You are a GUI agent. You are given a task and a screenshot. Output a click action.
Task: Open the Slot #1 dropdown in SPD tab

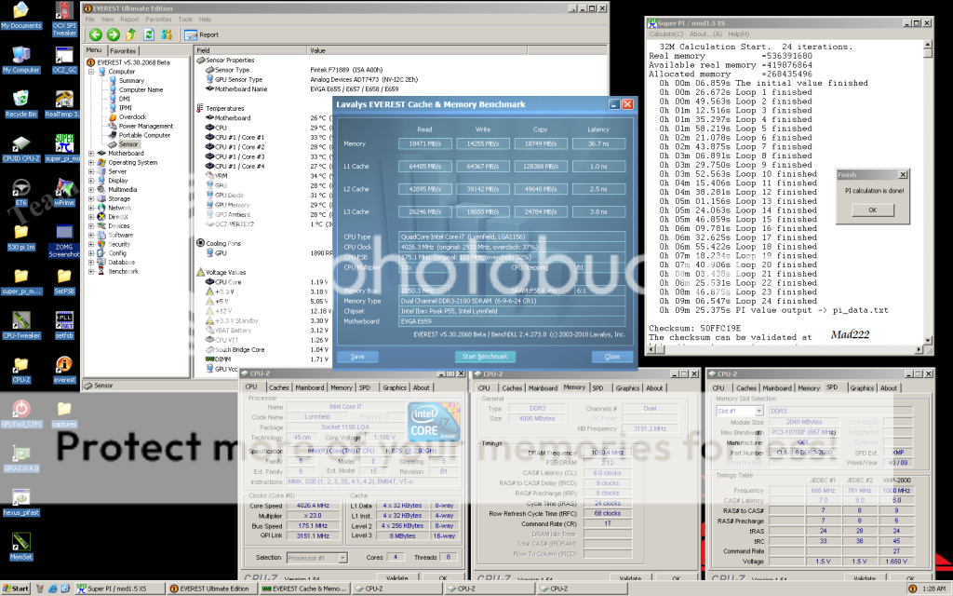coord(742,411)
